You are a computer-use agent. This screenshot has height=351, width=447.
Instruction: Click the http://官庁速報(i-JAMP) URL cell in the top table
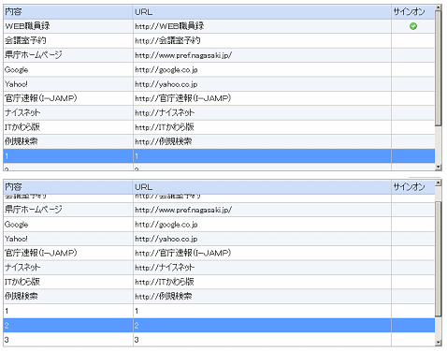[x=262, y=98]
